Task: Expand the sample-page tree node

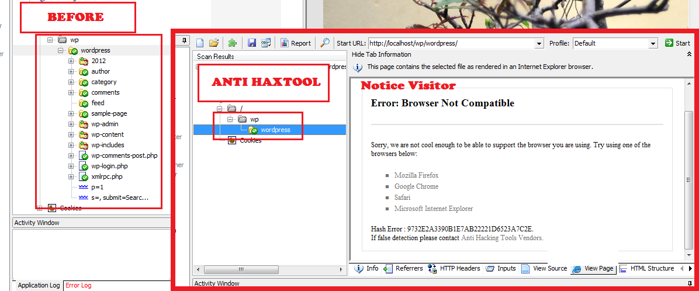Action: point(71,113)
